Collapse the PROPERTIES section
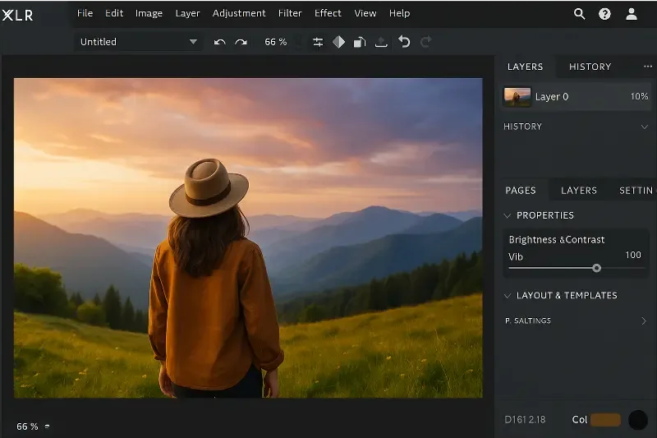657x438 pixels. point(508,215)
